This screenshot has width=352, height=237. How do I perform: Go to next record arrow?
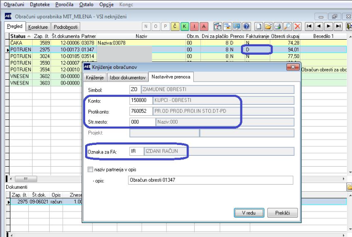tap(328, 26)
